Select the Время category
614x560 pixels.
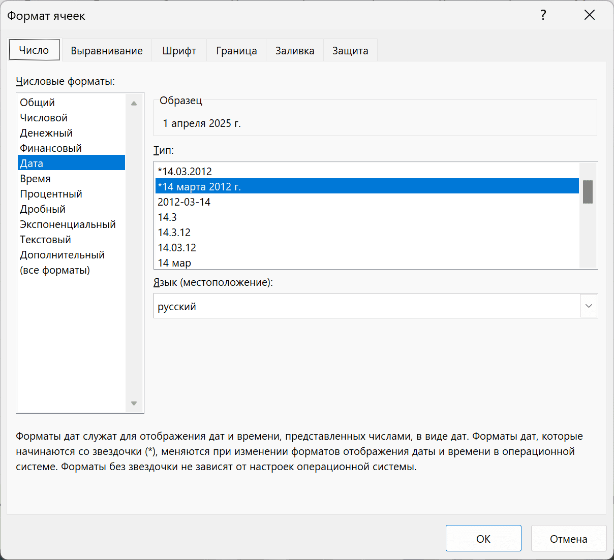(x=71, y=178)
